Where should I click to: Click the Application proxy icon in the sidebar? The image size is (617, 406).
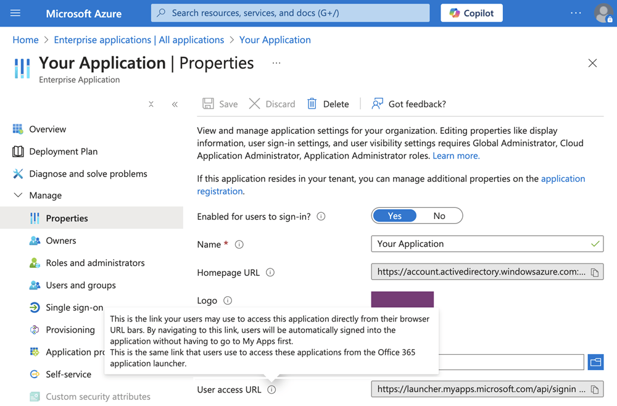(x=35, y=352)
